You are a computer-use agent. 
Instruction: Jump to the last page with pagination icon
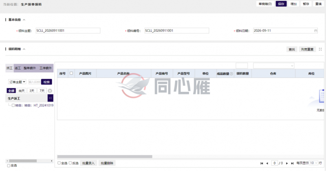(x=292, y=163)
